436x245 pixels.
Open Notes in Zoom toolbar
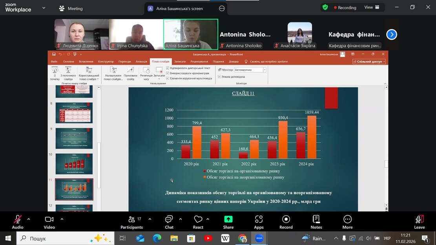[x=316, y=220]
